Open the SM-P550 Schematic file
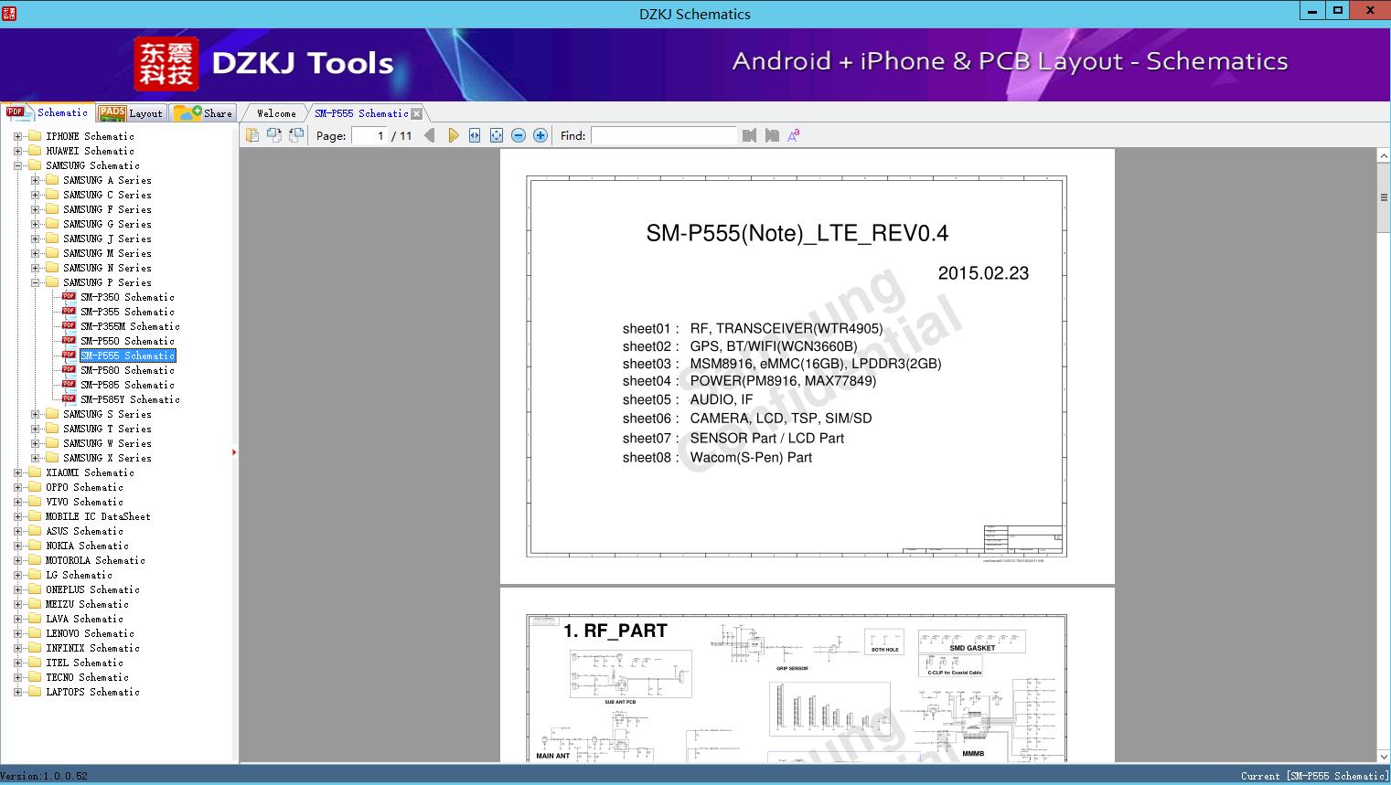This screenshot has height=785, width=1391. click(x=127, y=341)
